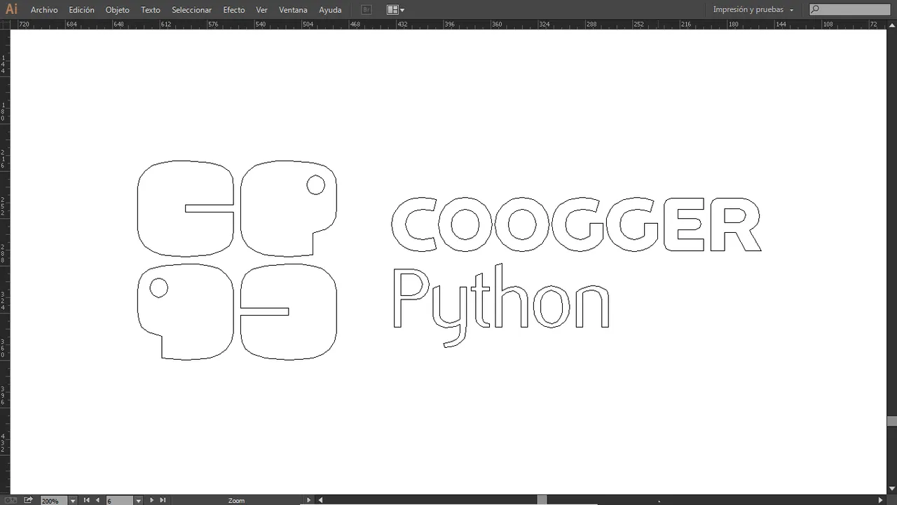
Task: Click the vertical scrollbar thumb
Action: click(x=892, y=421)
